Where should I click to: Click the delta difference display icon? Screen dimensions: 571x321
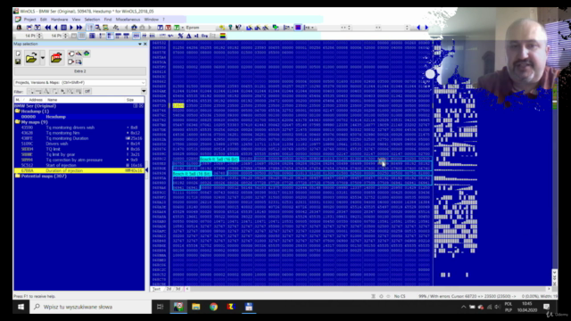click(188, 36)
